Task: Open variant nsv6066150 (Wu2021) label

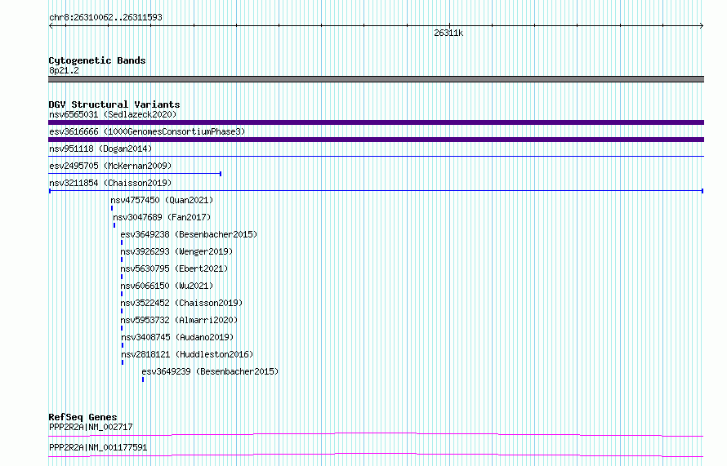Action: tap(167, 286)
